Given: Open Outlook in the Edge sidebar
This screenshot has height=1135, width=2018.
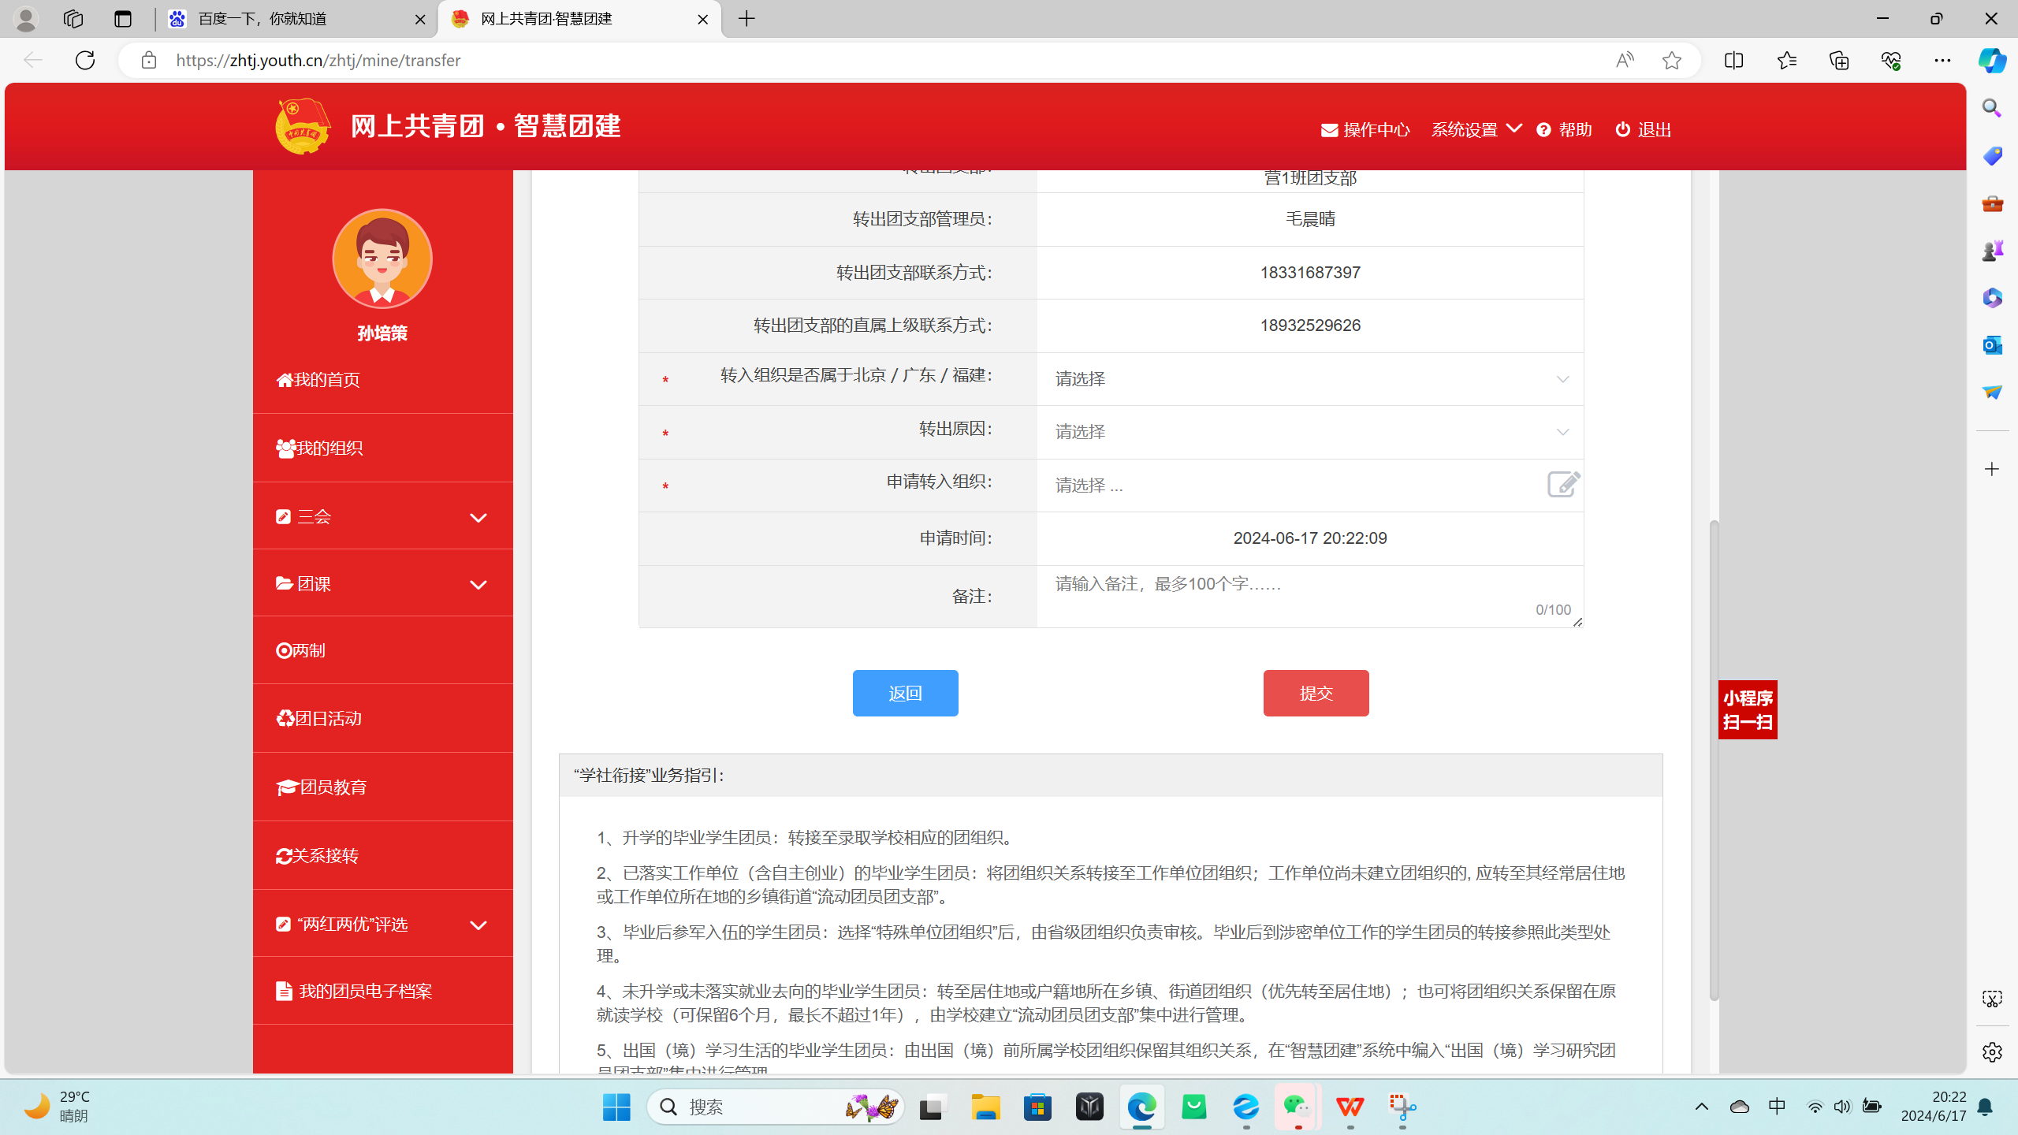Looking at the screenshot, I should [x=1992, y=344].
